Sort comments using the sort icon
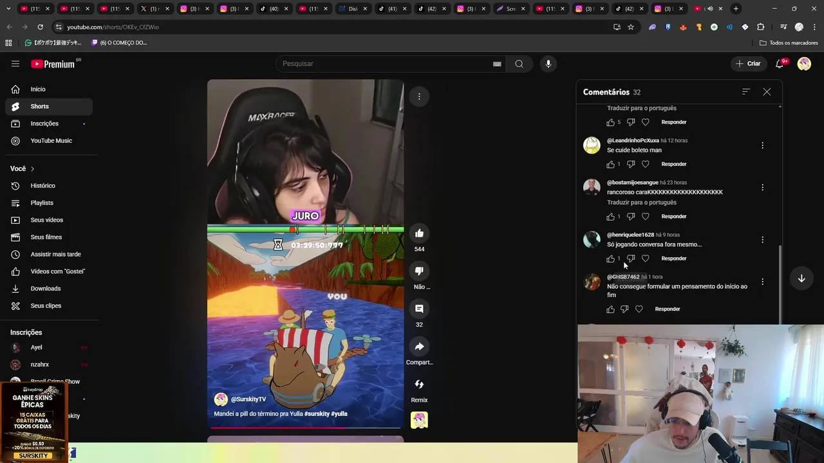The height and width of the screenshot is (463, 824). (x=746, y=92)
